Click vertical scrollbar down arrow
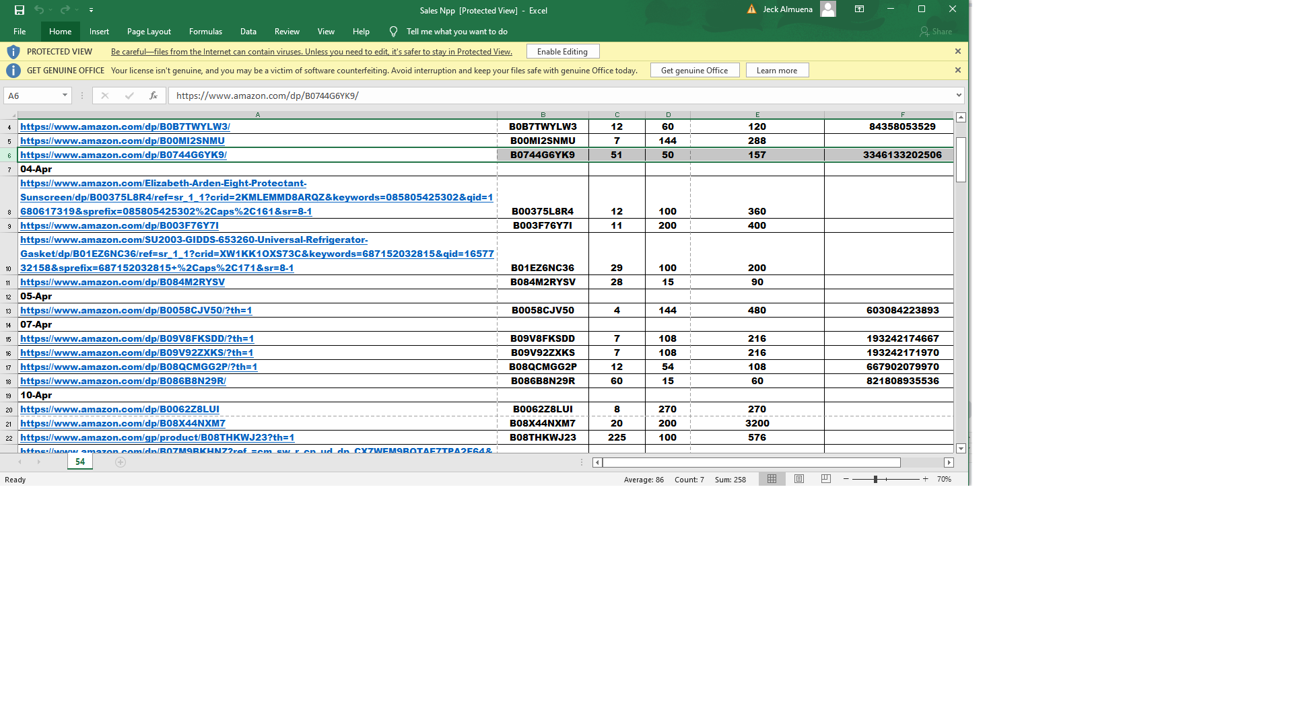Screen dimensions: 1294x701 pyautogui.click(x=961, y=448)
